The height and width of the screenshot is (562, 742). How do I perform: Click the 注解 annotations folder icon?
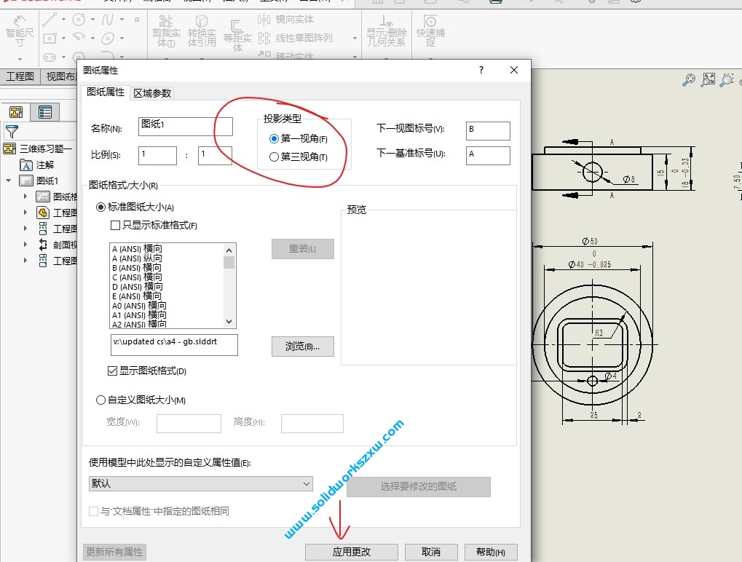pos(26,165)
